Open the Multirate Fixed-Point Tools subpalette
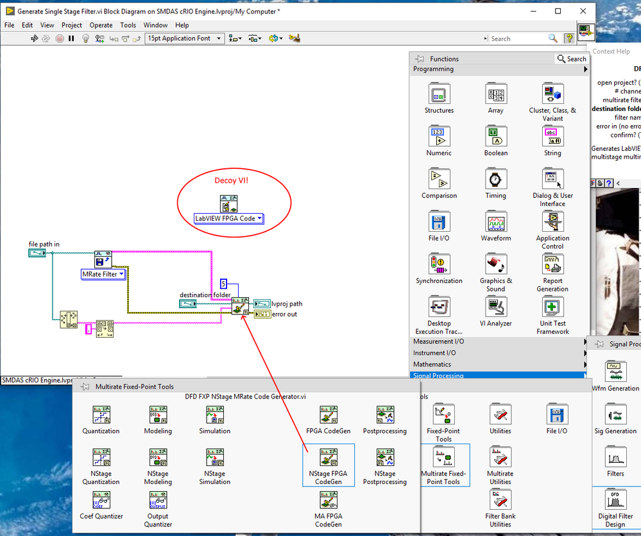The height and width of the screenshot is (536, 641). pos(443,465)
